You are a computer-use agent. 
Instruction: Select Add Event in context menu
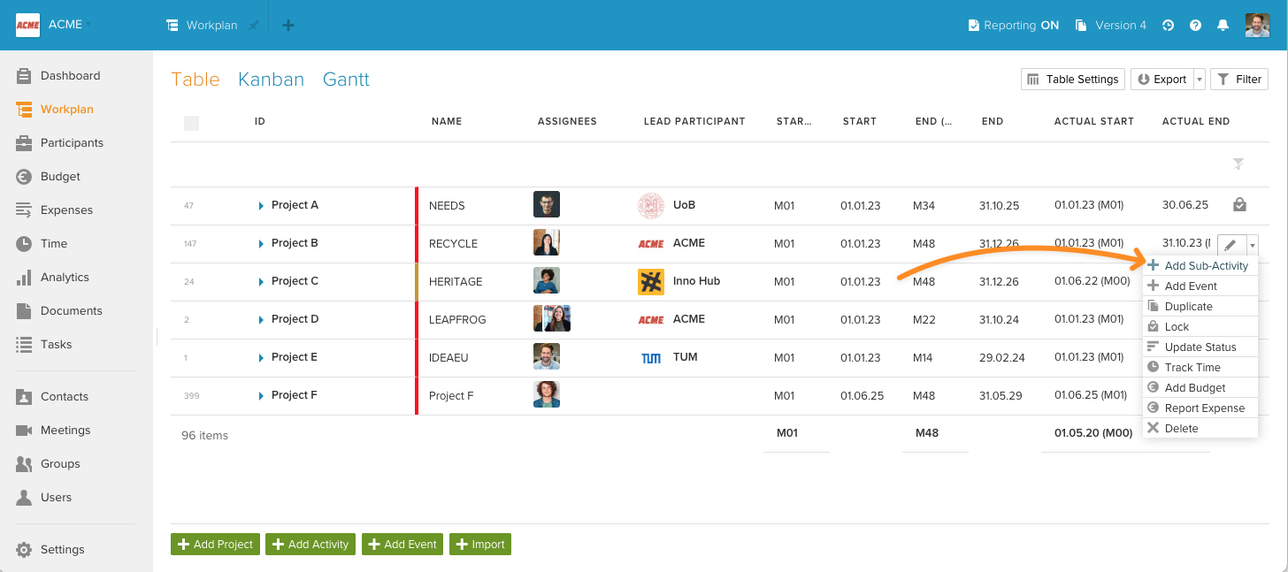1200,286
